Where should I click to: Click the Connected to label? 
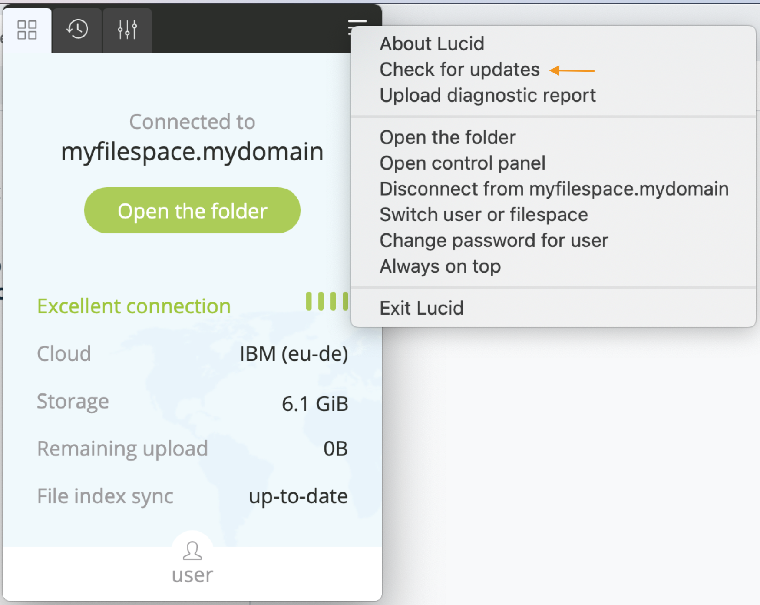pos(192,121)
